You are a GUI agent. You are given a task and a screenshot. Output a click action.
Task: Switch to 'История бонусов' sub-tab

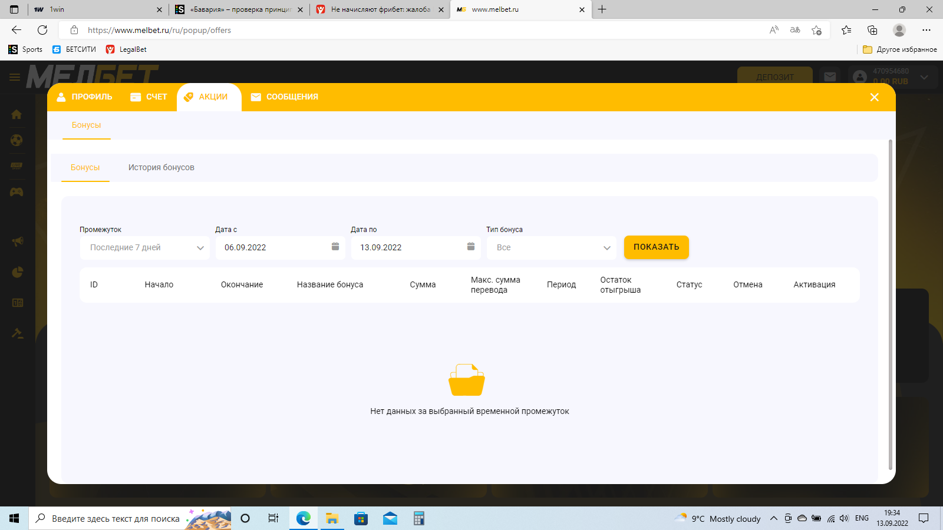point(161,168)
